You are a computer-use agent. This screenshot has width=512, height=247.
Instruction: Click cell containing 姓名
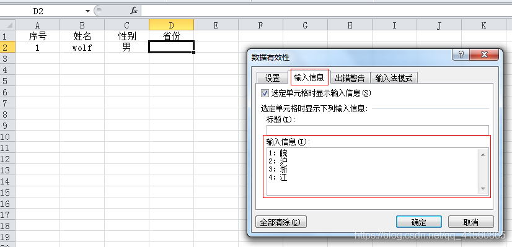coord(82,37)
